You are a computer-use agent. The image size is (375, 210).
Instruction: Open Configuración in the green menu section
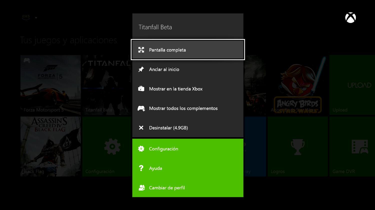[188, 149]
